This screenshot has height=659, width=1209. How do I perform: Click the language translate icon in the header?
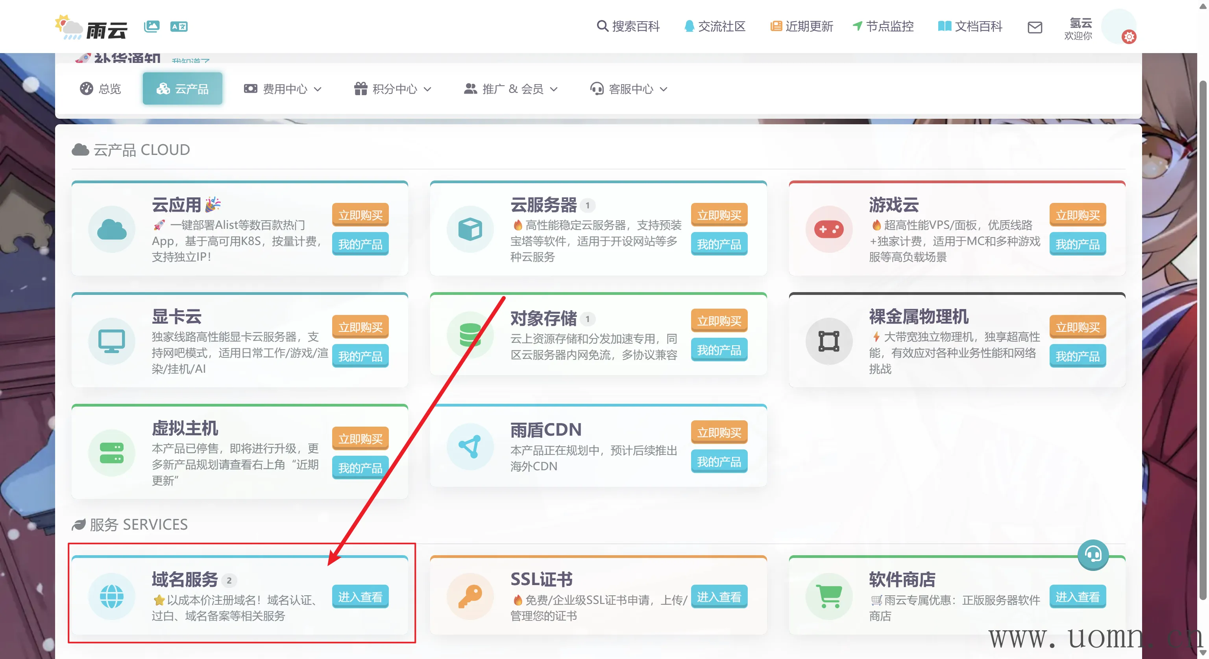[179, 26]
